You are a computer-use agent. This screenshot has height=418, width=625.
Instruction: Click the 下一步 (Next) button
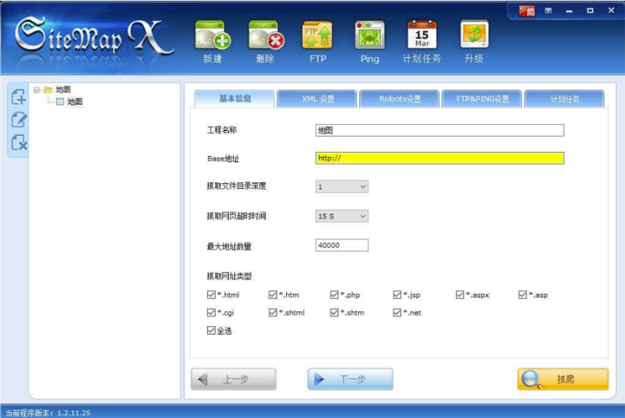(x=350, y=379)
